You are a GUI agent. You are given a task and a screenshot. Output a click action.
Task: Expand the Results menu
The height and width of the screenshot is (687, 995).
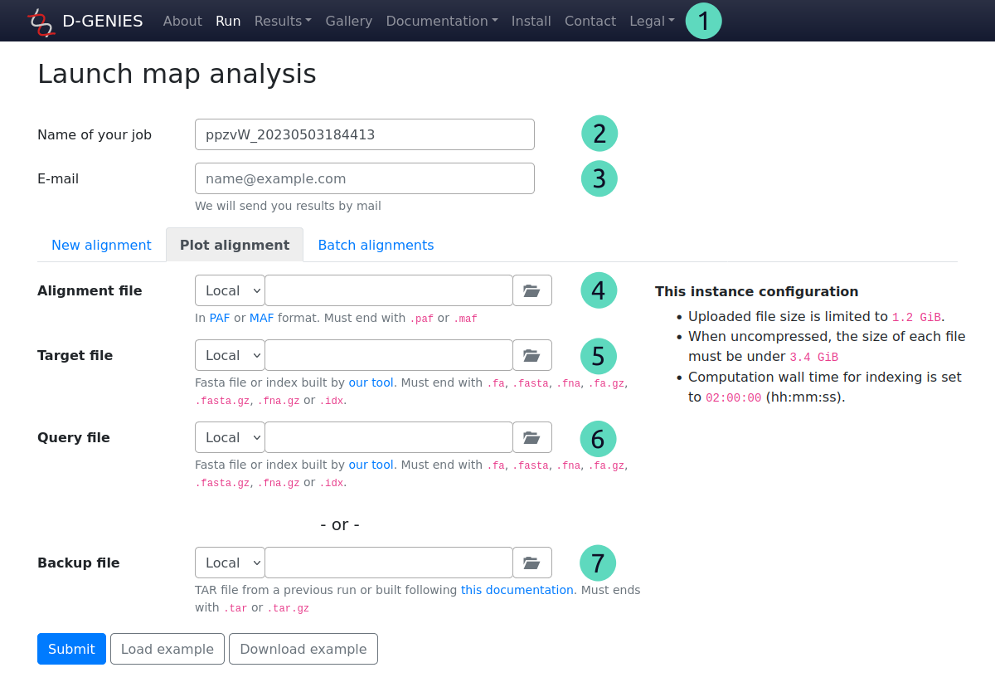click(x=283, y=22)
